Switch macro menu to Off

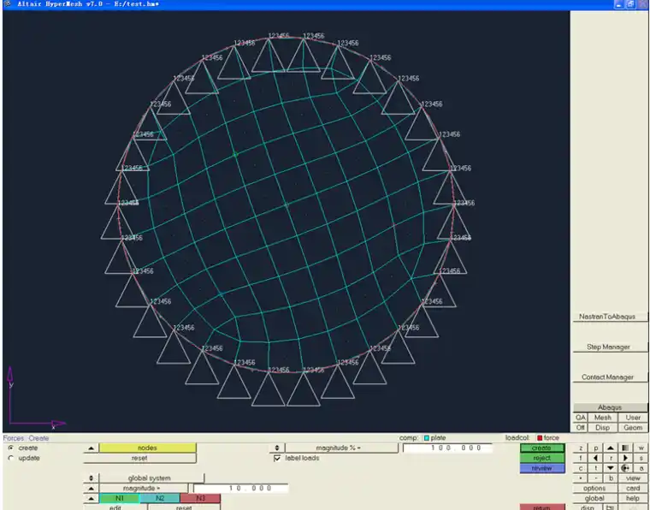581,428
